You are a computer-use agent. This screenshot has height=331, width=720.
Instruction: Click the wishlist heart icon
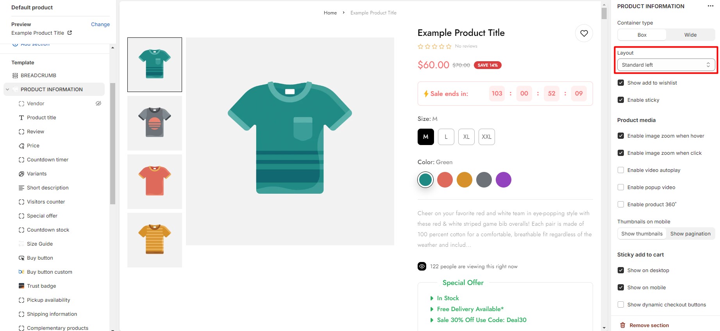pyautogui.click(x=584, y=33)
